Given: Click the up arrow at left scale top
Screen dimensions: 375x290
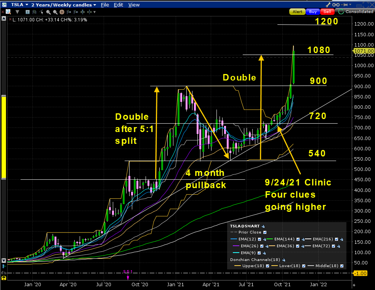Looking at the screenshot, I should 3,18.
